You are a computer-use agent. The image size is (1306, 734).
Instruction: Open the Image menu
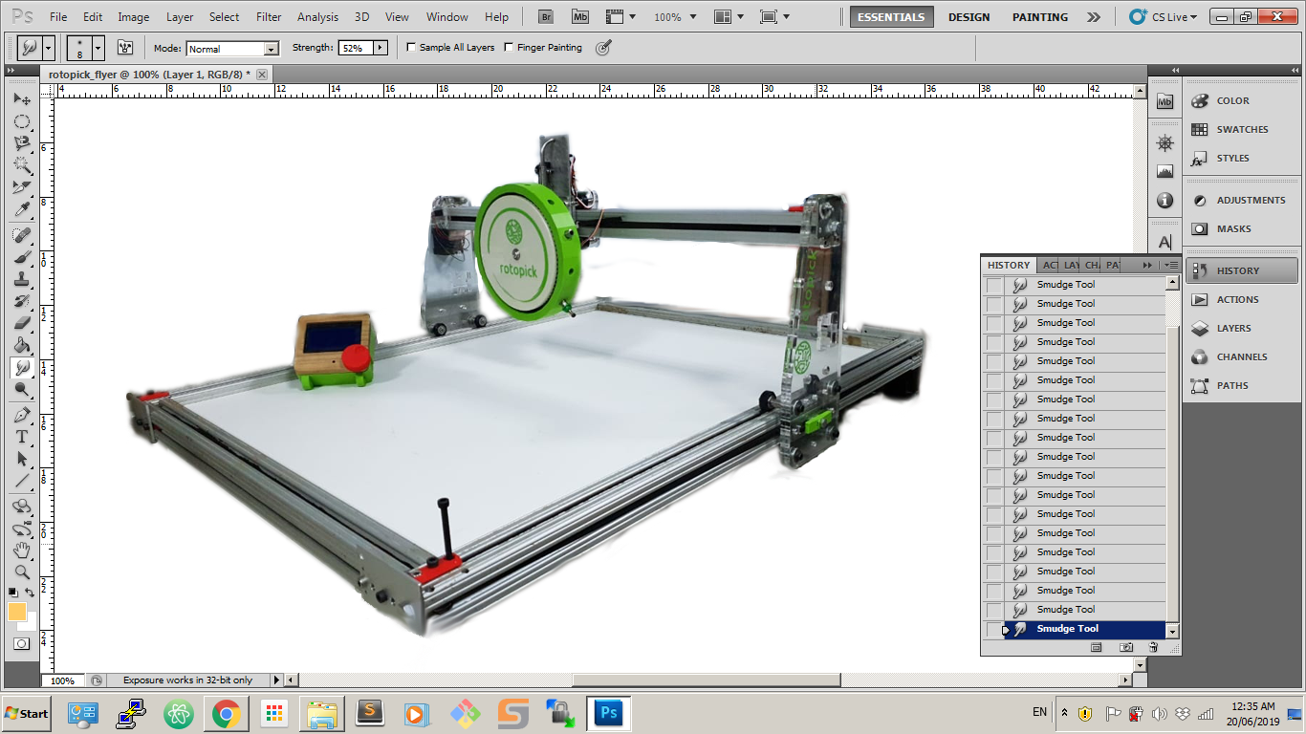point(133,17)
